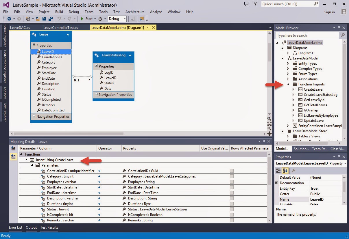Screen dimensions: 349x239
Task: Collapse Insert Using CreateLeave node
Action: pos(27,160)
